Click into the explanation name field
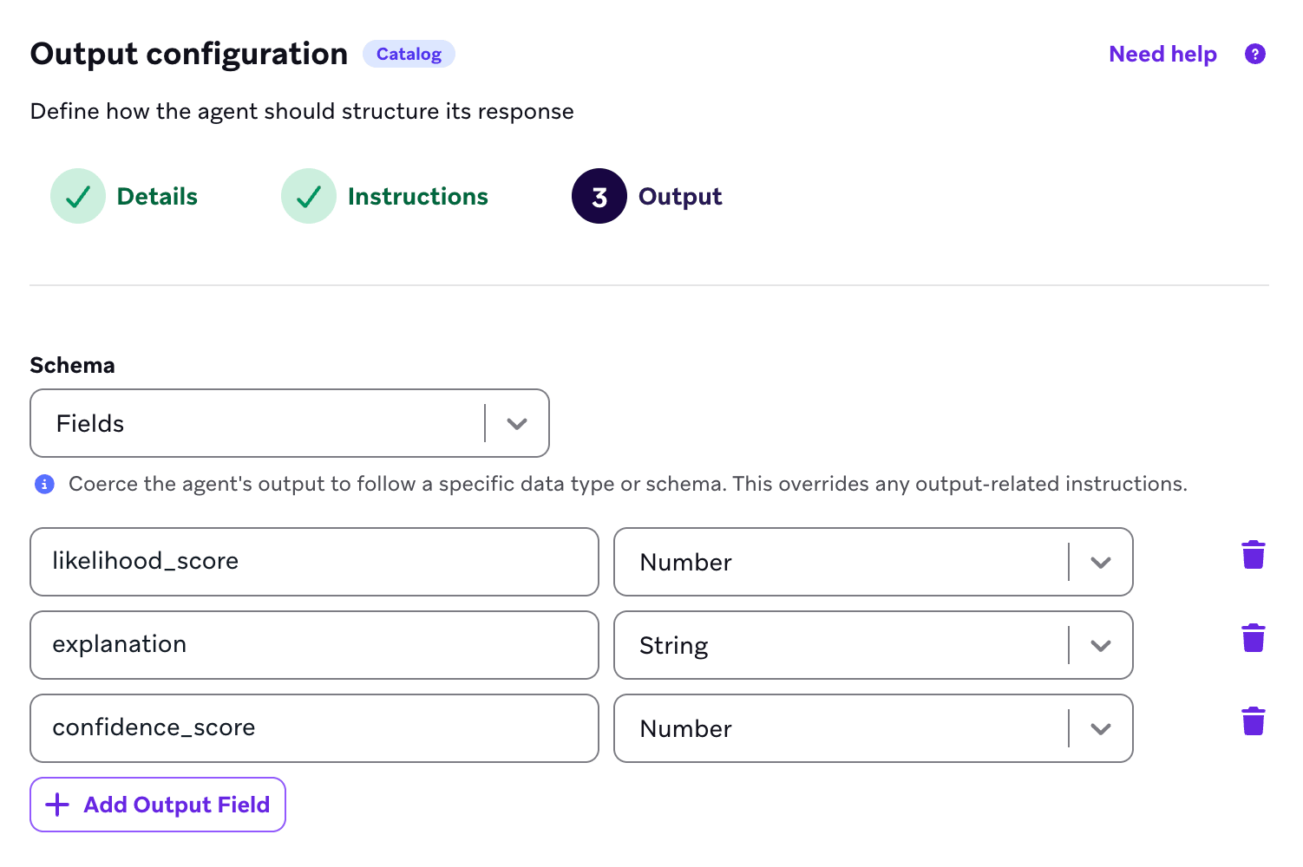 pos(314,645)
